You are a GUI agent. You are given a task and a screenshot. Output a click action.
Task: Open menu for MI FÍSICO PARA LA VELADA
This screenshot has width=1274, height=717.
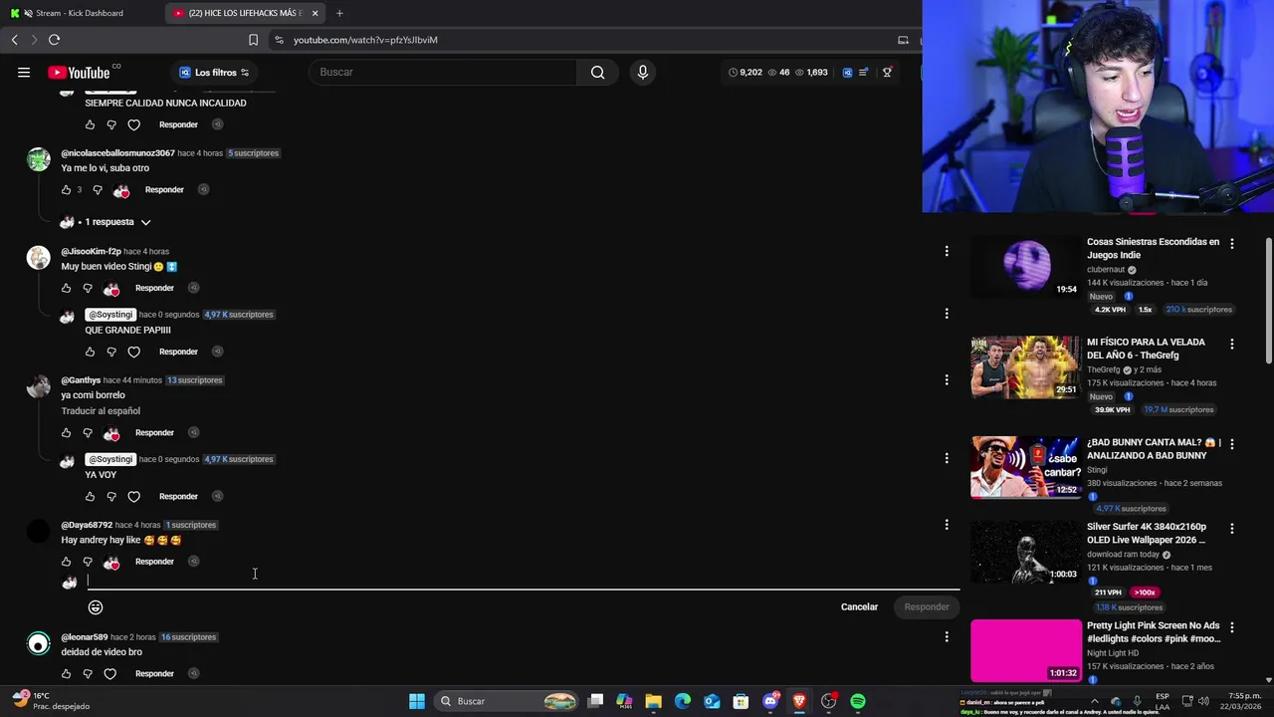coord(1232,344)
